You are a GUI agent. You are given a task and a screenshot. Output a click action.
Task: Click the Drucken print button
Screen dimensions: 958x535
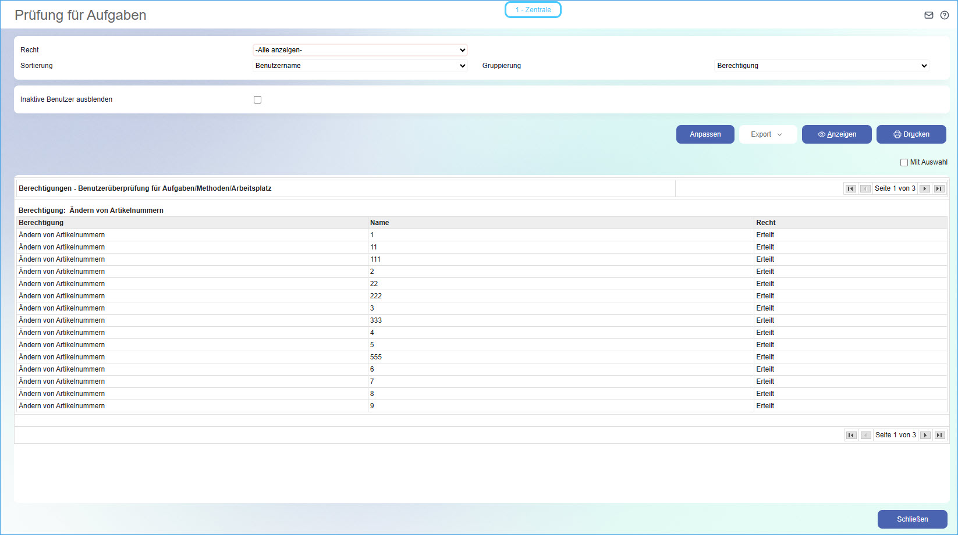[911, 134]
